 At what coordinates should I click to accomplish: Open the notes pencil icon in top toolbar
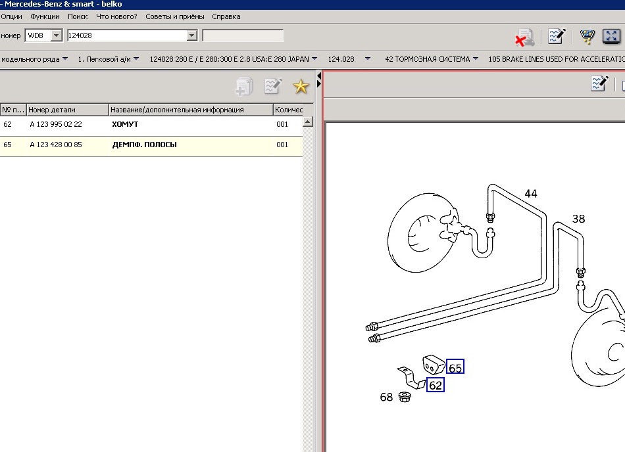pyautogui.click(x=557, y=36)
